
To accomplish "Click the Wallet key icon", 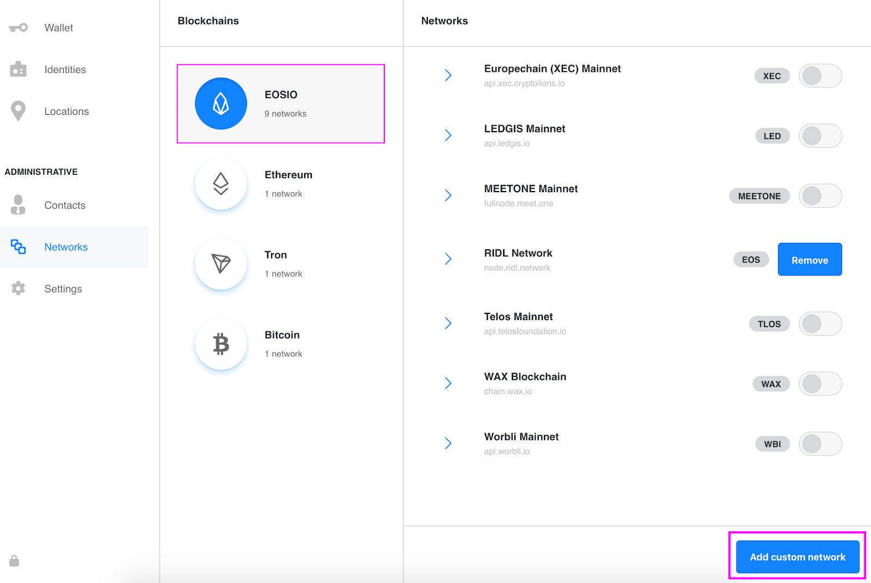I will point(18,28).
